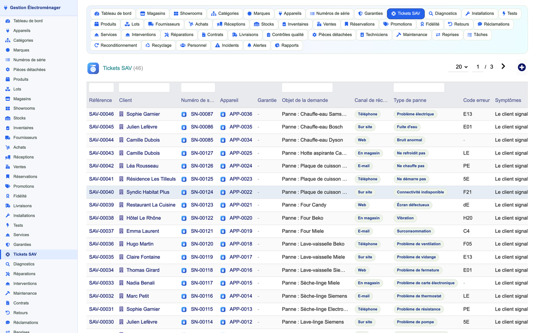Click Recyclage recycle icon in top tabs
Image resolution: width=538 pixels, height=333 pixels.
148,45
